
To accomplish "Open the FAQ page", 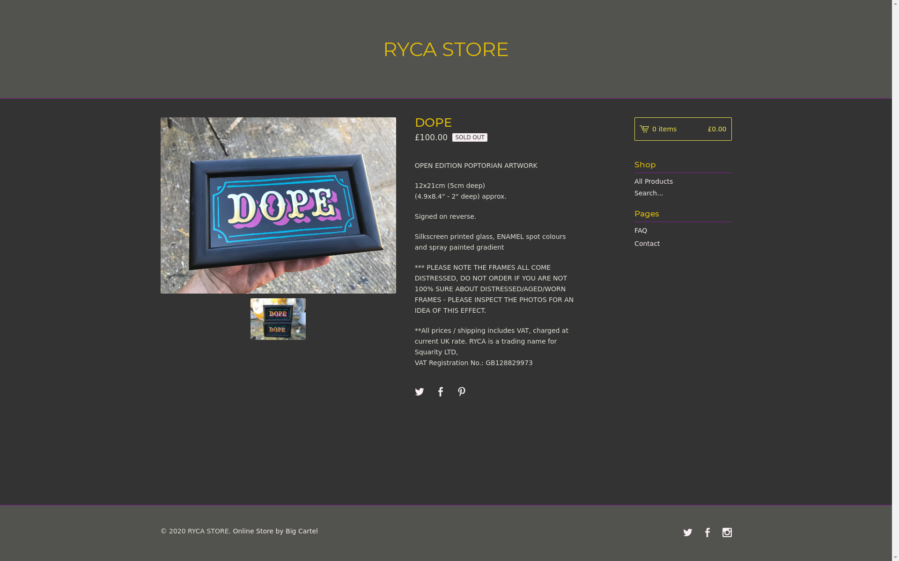I will (x=641, y=230).
